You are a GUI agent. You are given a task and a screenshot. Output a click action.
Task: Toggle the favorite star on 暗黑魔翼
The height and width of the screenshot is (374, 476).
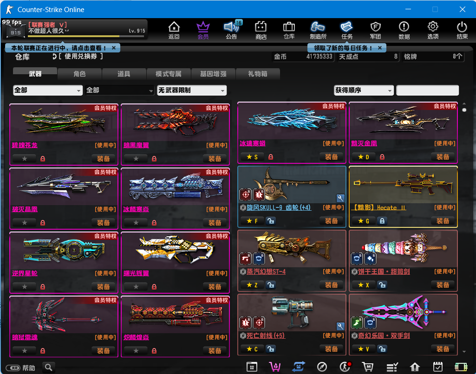136,158
